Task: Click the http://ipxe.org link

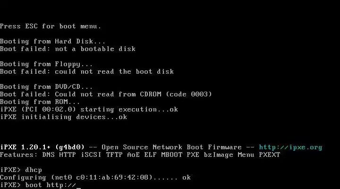Action: 290,147
